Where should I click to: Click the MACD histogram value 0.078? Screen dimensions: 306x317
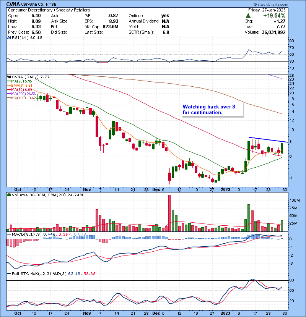click(x=80, y=235)
